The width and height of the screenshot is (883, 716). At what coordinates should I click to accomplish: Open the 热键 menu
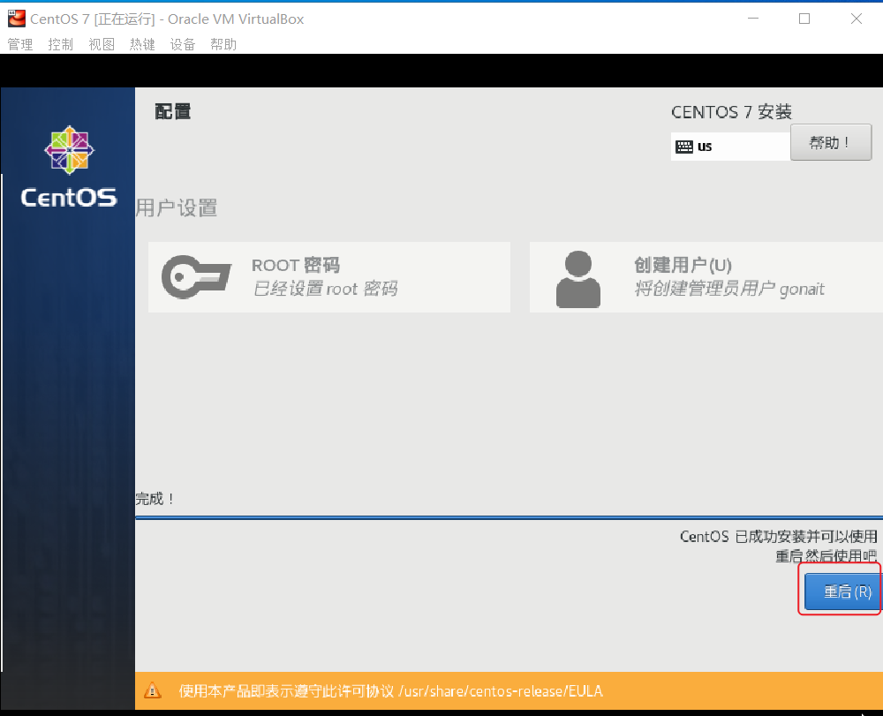(x=142, y=44)
